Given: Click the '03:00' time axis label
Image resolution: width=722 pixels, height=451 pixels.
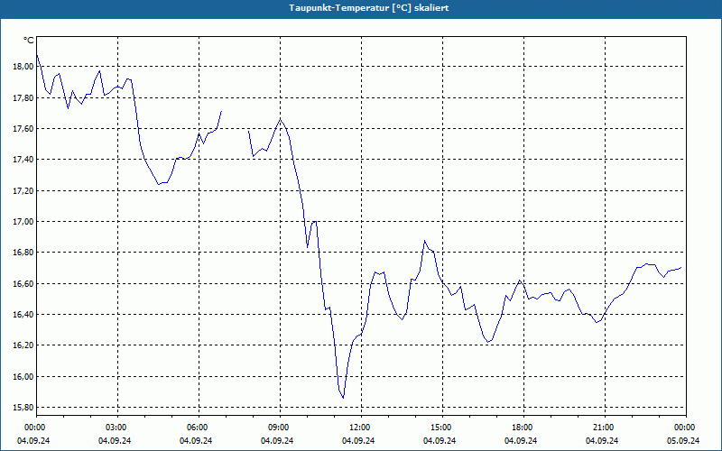Looking at the screenshot, I should [118, 428].
